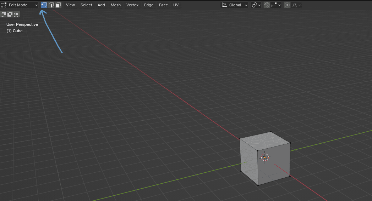Choose the Extend selection mode icon
Screen dimensions: 372x201
(x=10, y=14)
